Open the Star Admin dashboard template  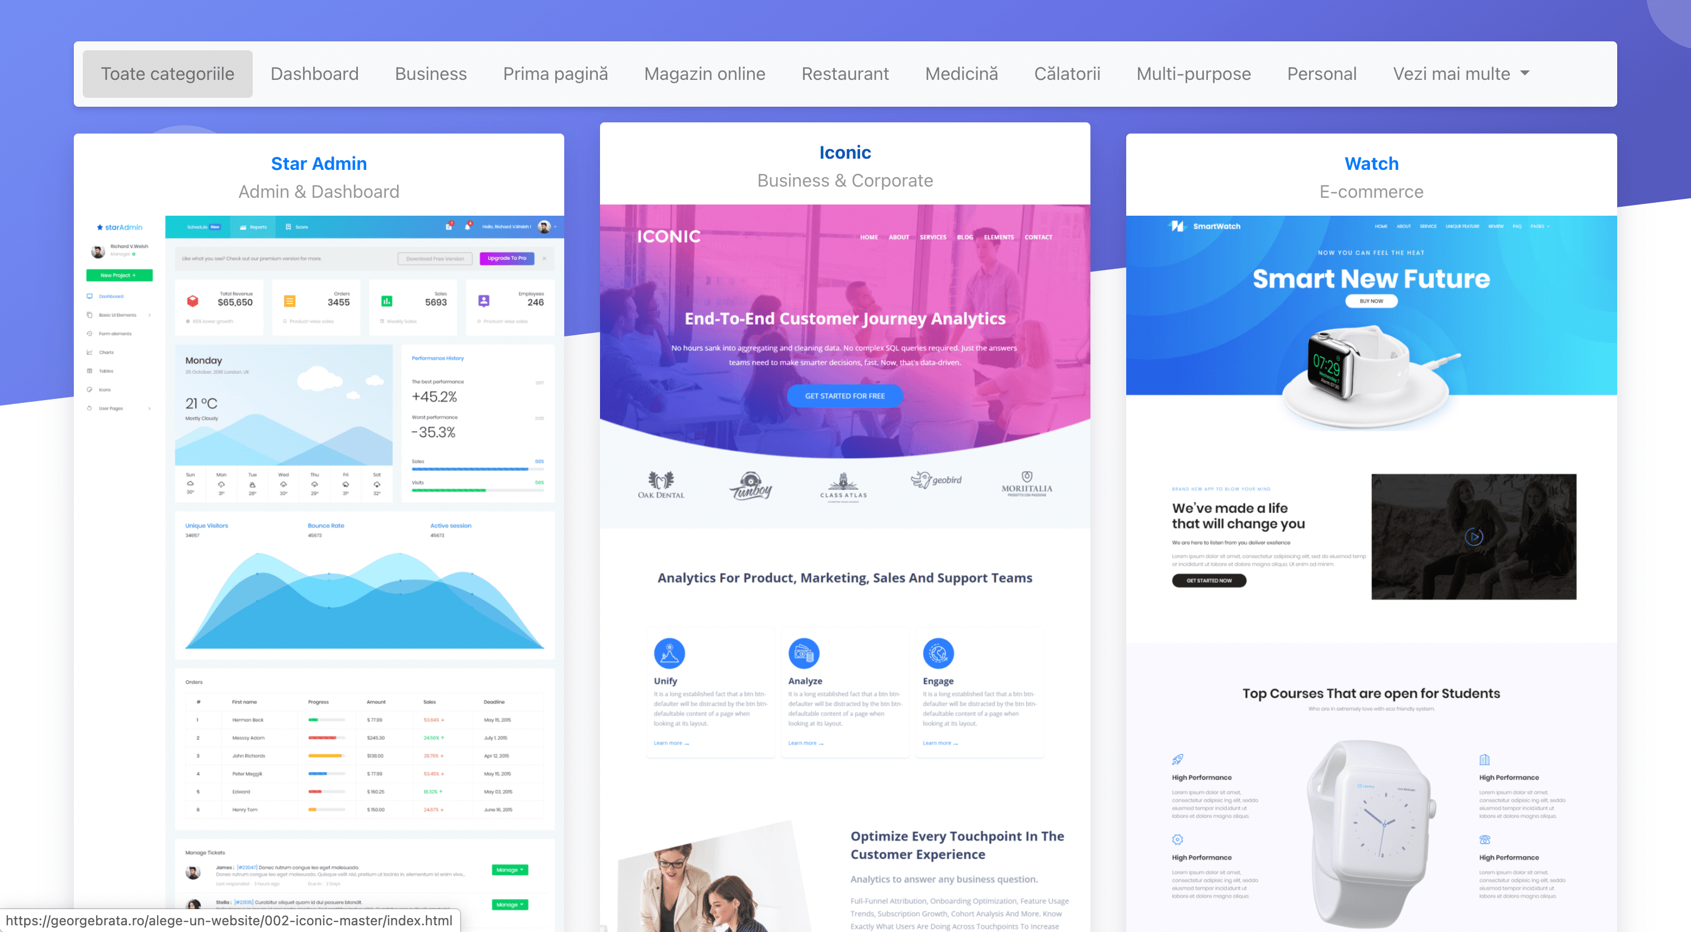[x=320, y=163]
